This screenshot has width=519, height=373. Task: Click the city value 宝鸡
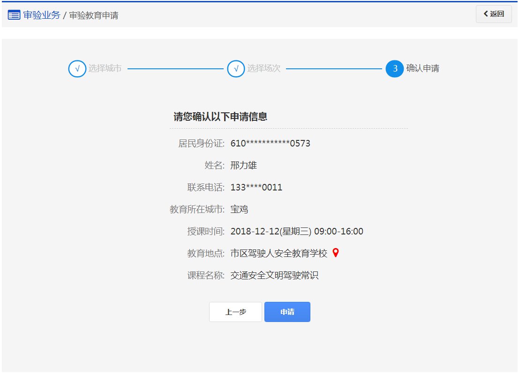239,210
